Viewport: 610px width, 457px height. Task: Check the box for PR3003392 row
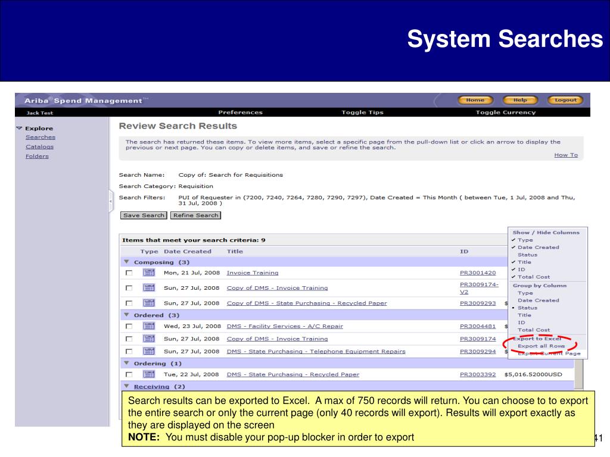(x=129, y=375)
